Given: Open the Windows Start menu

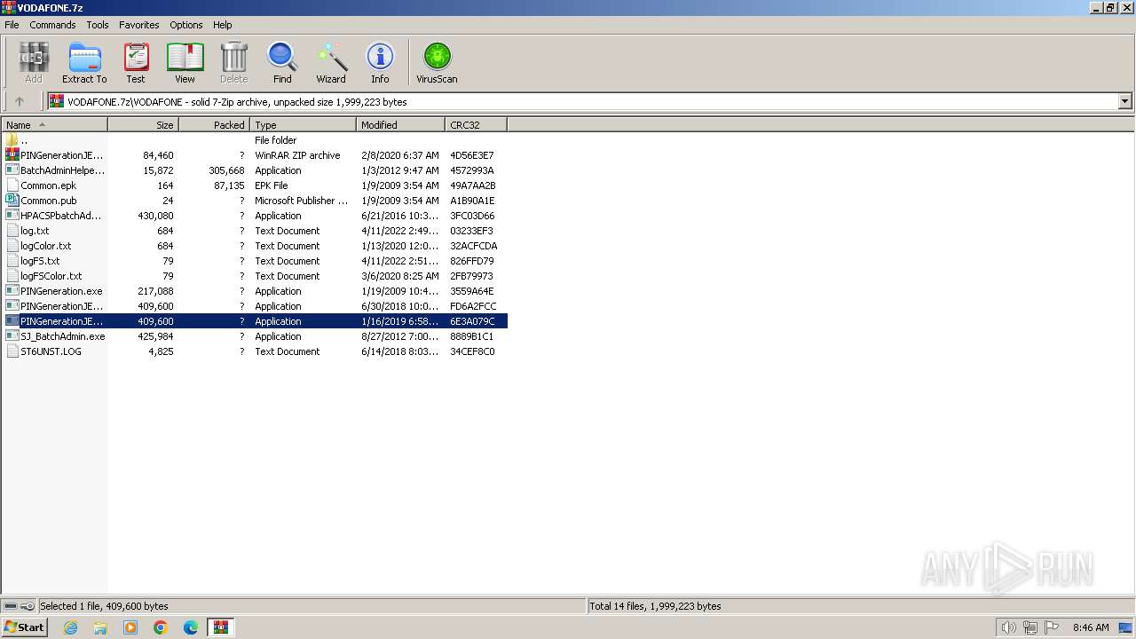Looking at the screenshot, I should click(x=25, y=627).
